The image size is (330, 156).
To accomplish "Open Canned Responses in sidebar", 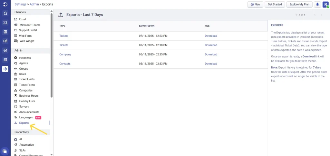I will coord(31,155).
